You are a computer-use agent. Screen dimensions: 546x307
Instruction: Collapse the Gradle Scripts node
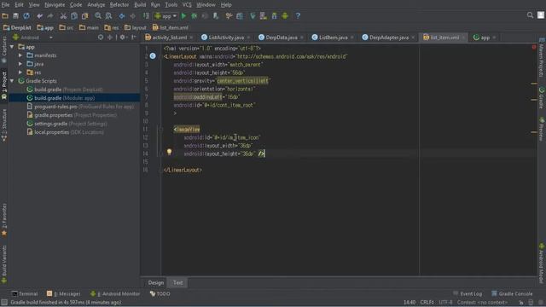click(x=12, y=81)
